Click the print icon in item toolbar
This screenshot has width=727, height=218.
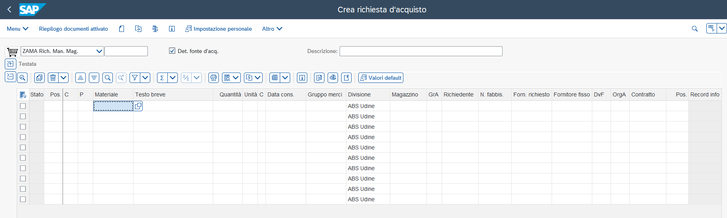(x=214, y=78)
